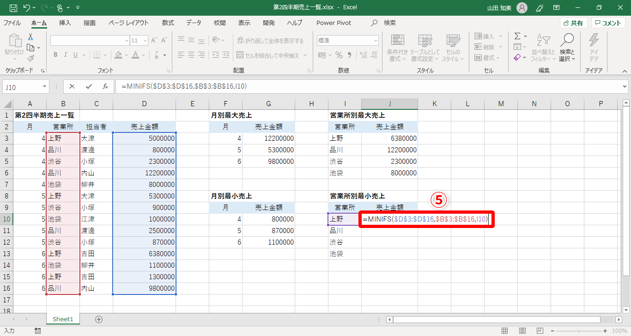The width and height of the screenshot is (631, 336).
Task: Click the 共有 (Share) button
Action: [574, 23]
